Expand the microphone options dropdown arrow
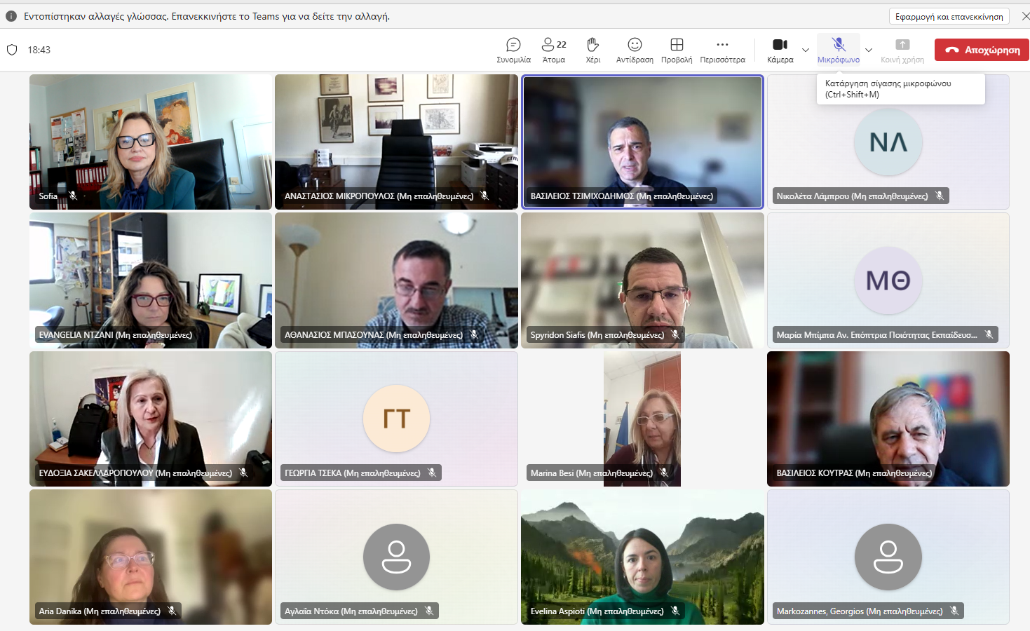The image size is (1030, 631). (x=869, y=50)
